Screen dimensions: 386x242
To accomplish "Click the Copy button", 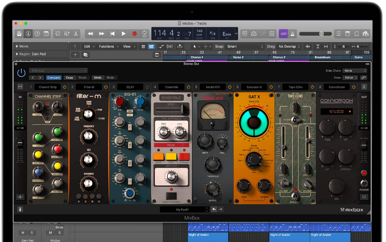I will [x=69, y=78].
